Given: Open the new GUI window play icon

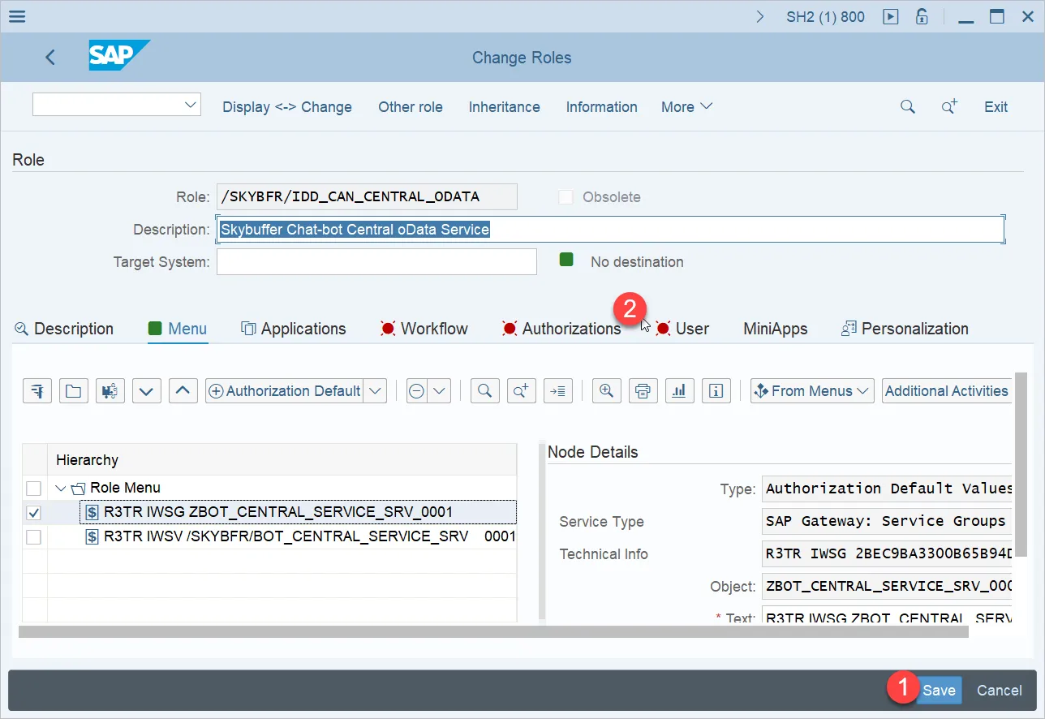Looking at the screenshot, I should click(891, 16).
